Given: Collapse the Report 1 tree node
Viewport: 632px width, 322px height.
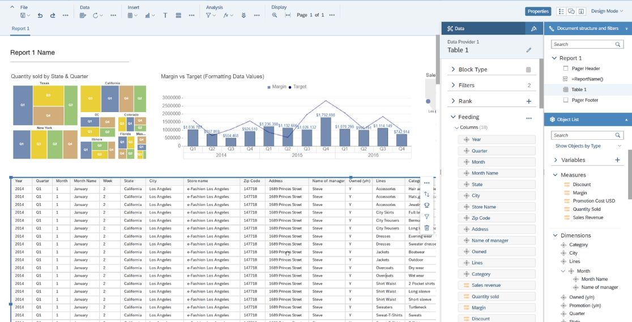Looking at the screenshot, I should [x=554, y=58].
